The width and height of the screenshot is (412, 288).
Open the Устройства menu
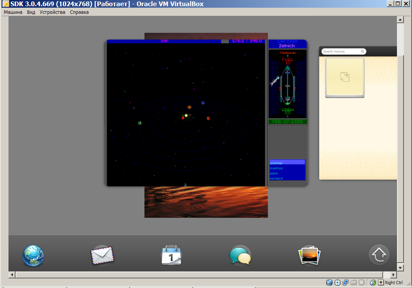[52, 12]
